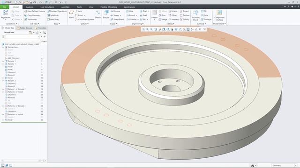Expand the Get Data group dropdown
The image size is (300, 168).
coord(35,24)
